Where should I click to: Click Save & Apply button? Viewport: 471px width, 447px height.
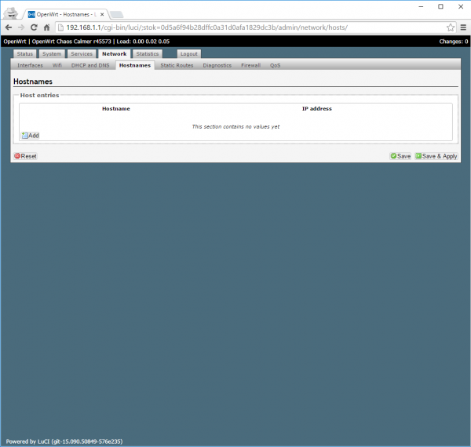[x=436, y=156]
